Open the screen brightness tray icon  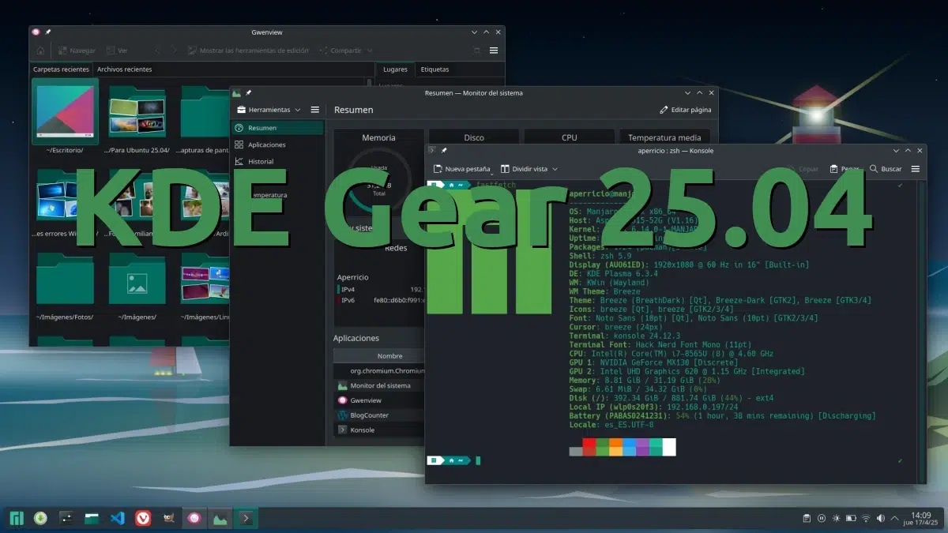[x=836, y=519]
